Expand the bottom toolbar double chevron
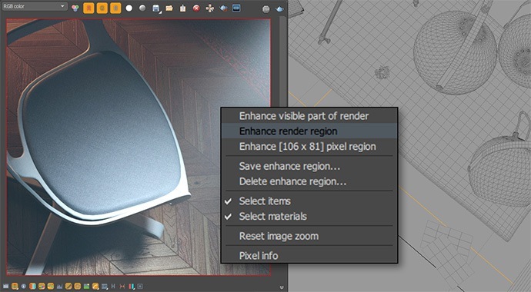The image size is (531, 292). [282, 287]
